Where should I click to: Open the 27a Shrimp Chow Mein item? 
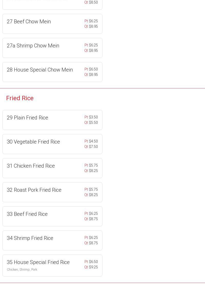[x=33, y=46]
